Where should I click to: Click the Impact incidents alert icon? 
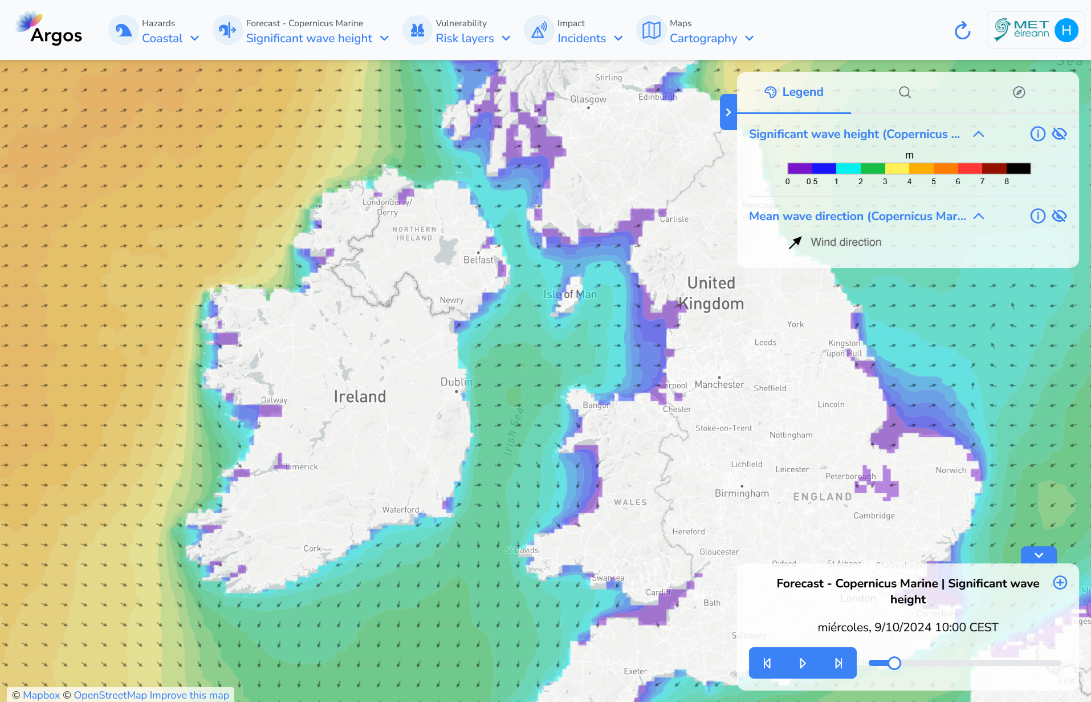tap(539, 30)
